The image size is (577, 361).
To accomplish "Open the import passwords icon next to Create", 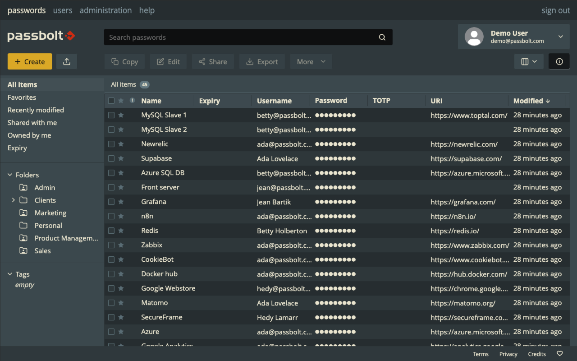I will [x=66, y=61].
